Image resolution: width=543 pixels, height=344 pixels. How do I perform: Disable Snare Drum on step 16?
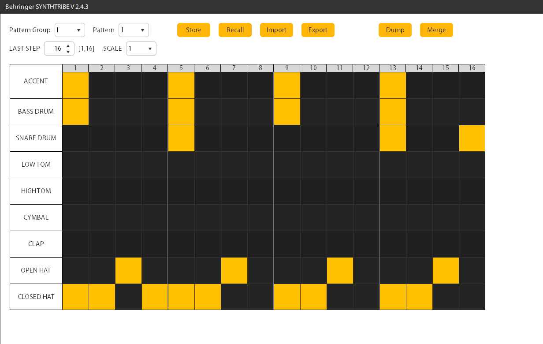(472, 138)
